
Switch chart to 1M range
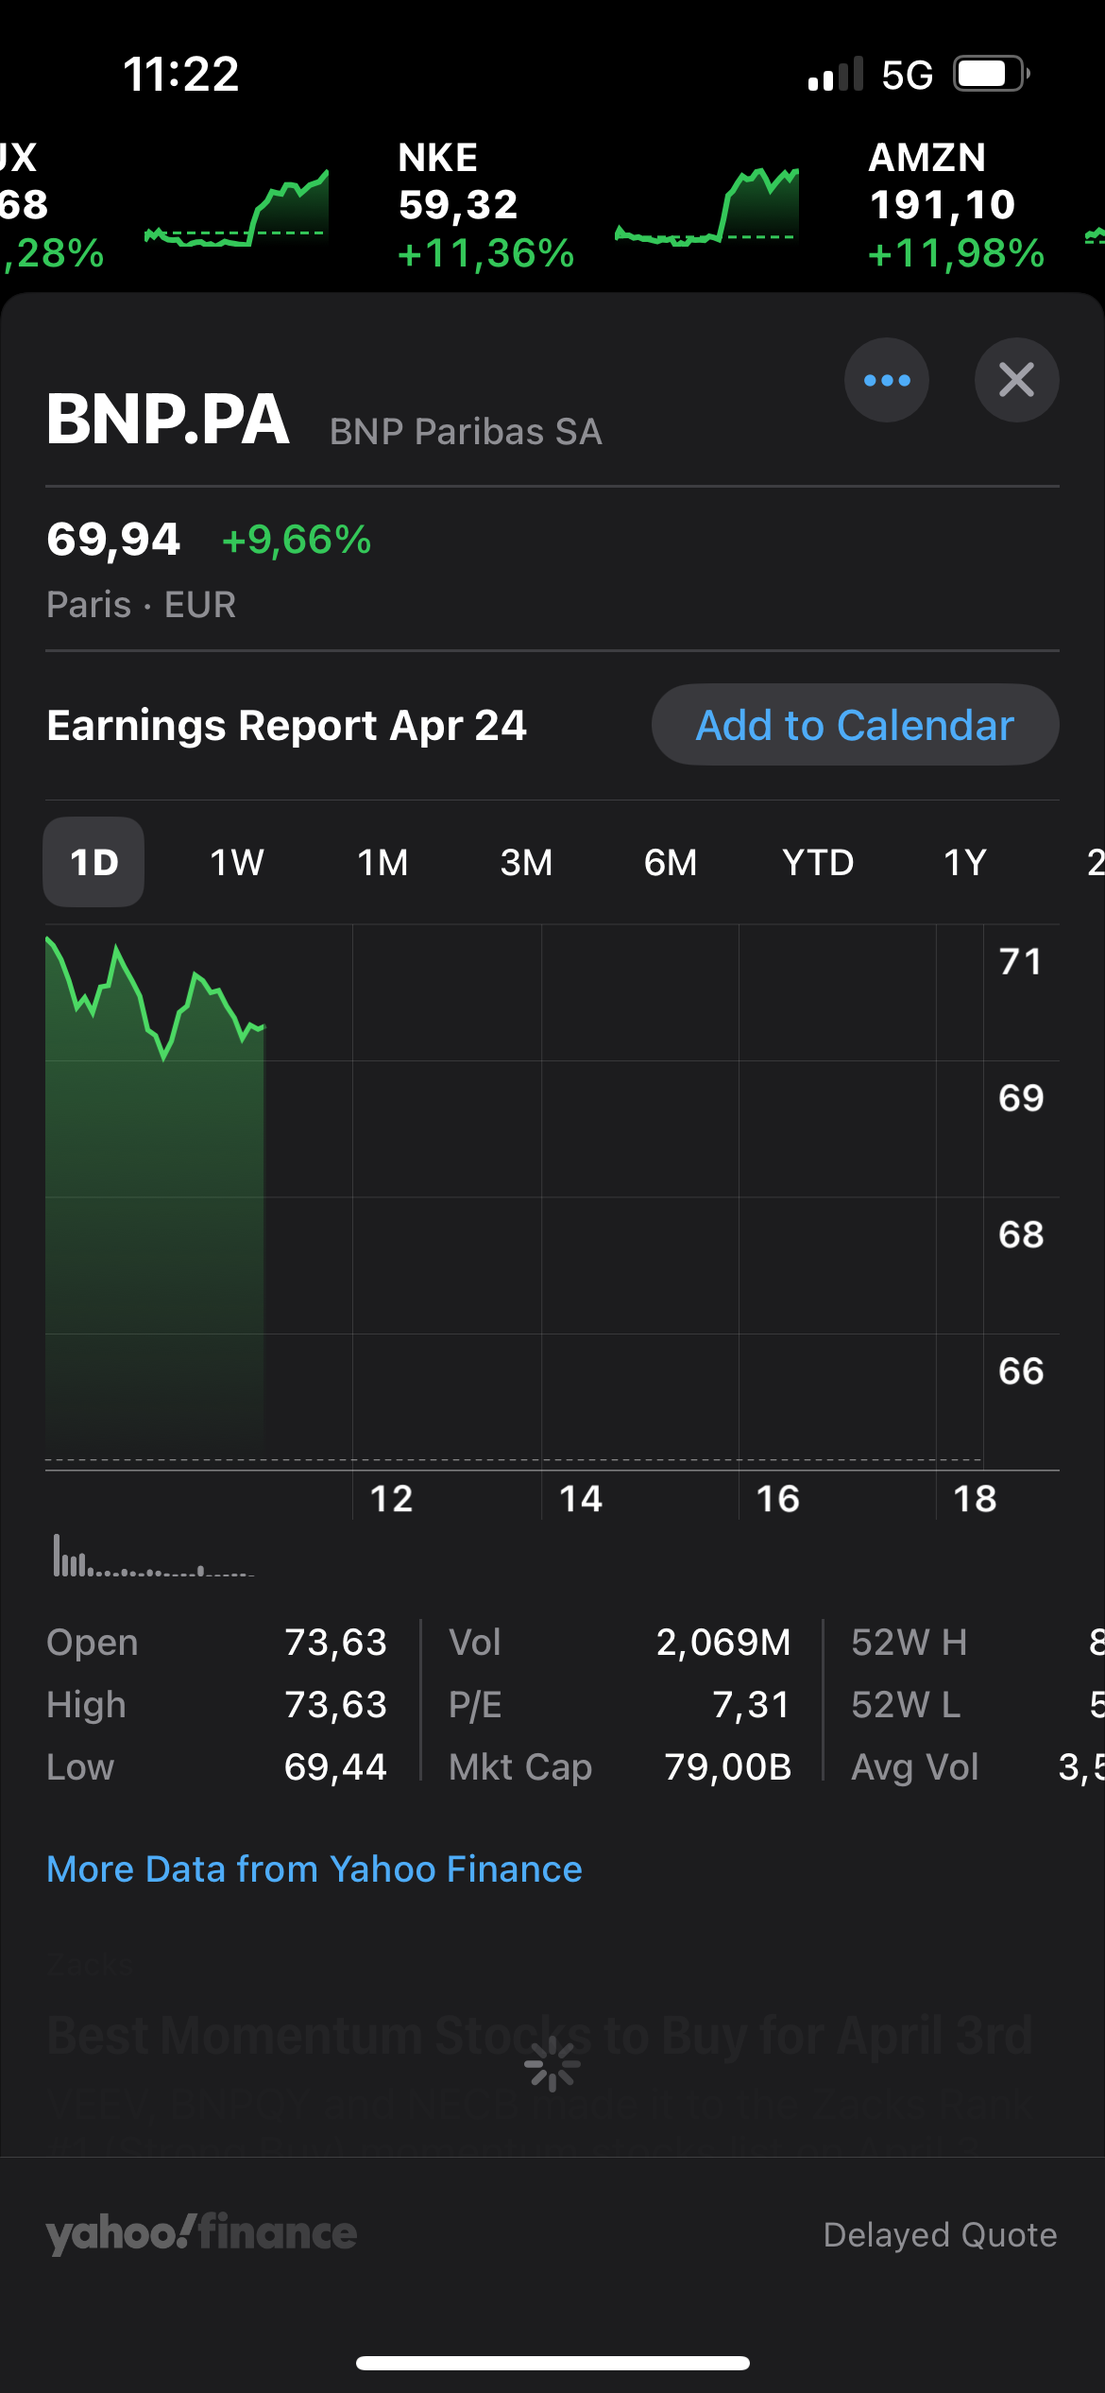coord(382,862)
